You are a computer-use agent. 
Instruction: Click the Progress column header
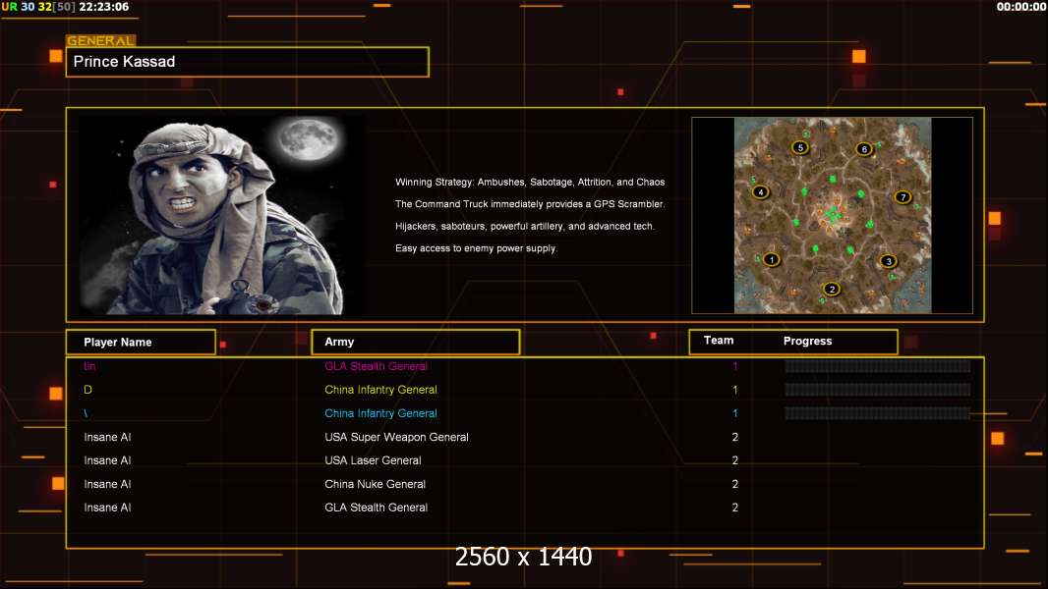tap(807, 341)
